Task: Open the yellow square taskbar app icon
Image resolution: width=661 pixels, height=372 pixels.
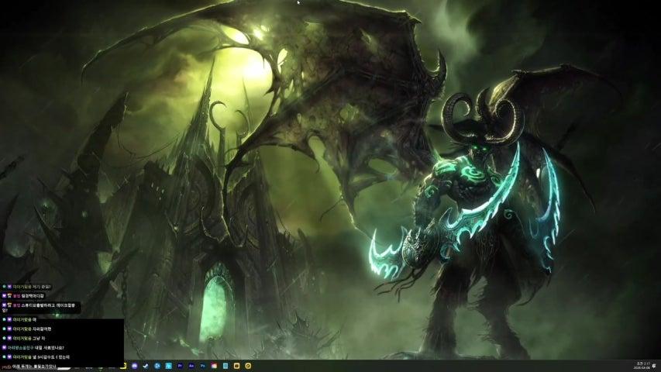Action: [x=236, y=365]
